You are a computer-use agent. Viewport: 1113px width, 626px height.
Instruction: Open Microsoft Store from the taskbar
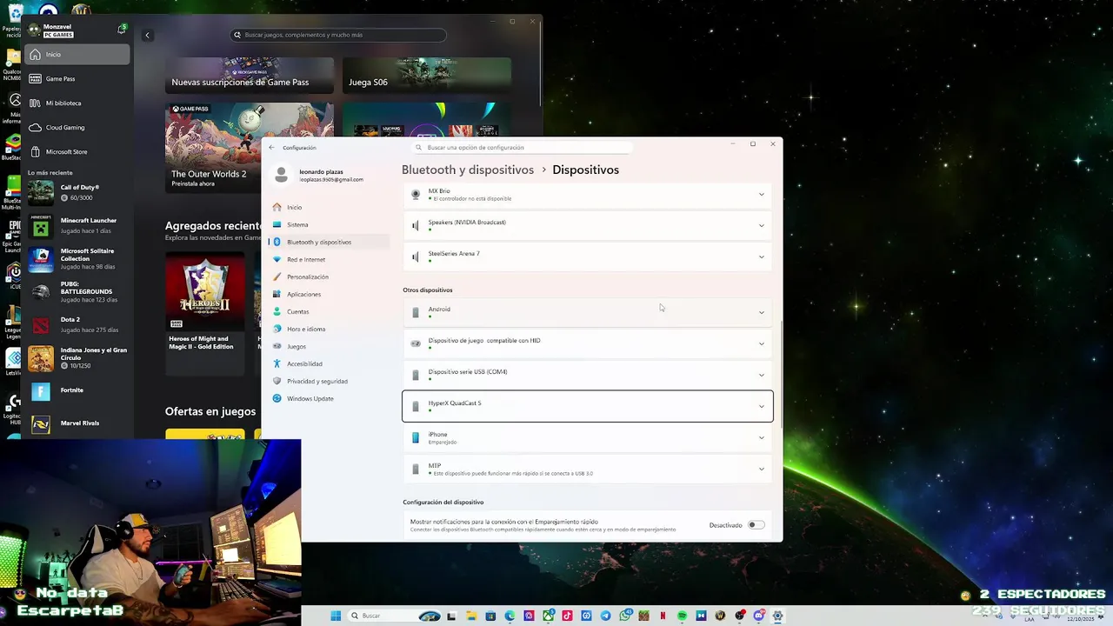point(490,616)
